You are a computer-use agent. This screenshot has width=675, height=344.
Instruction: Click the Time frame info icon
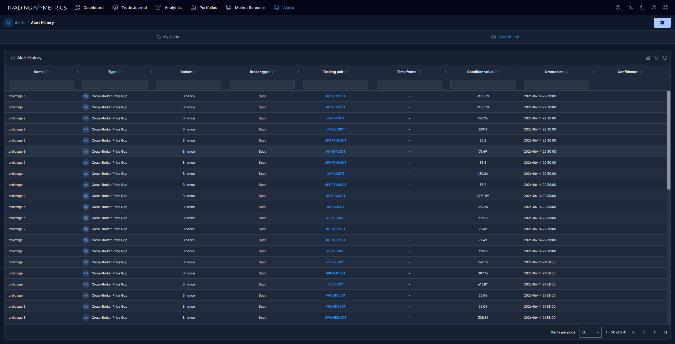point(420,72)
